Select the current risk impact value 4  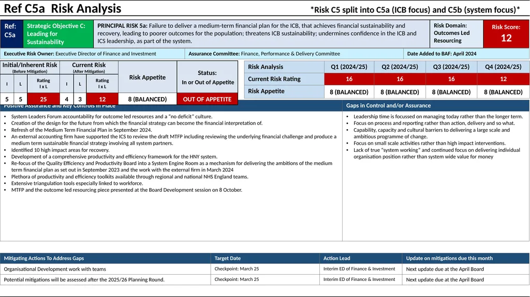pyautogui.click(x=67, y=99)
